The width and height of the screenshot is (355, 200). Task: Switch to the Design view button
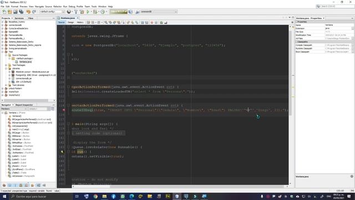pyautogui.click(x=70, y=22)
